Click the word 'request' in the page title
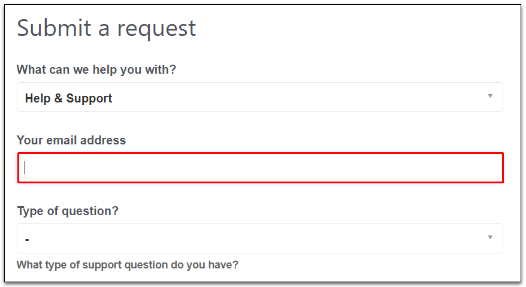Image resolution: width=526 pixels, height=287 pixels. point(158,28)
